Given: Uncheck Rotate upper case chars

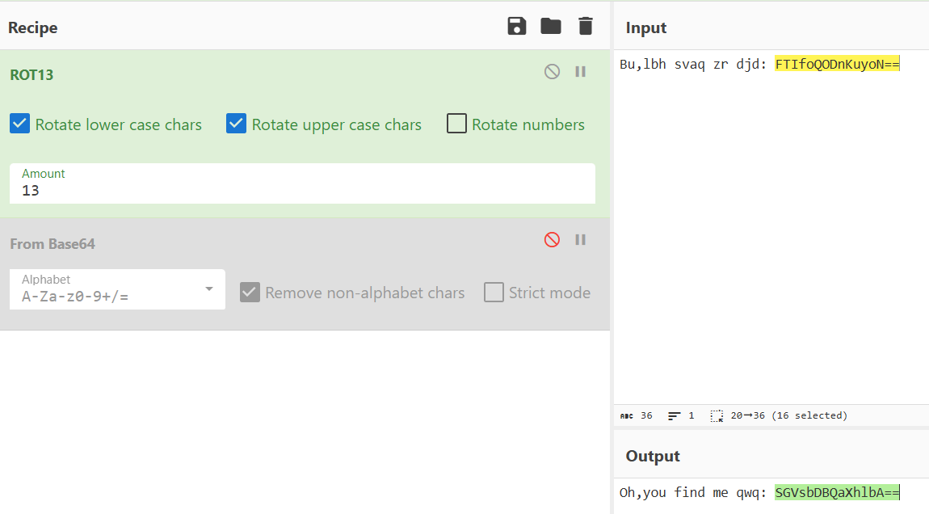Looking at the screenshot, I should [x=236, y=124].
